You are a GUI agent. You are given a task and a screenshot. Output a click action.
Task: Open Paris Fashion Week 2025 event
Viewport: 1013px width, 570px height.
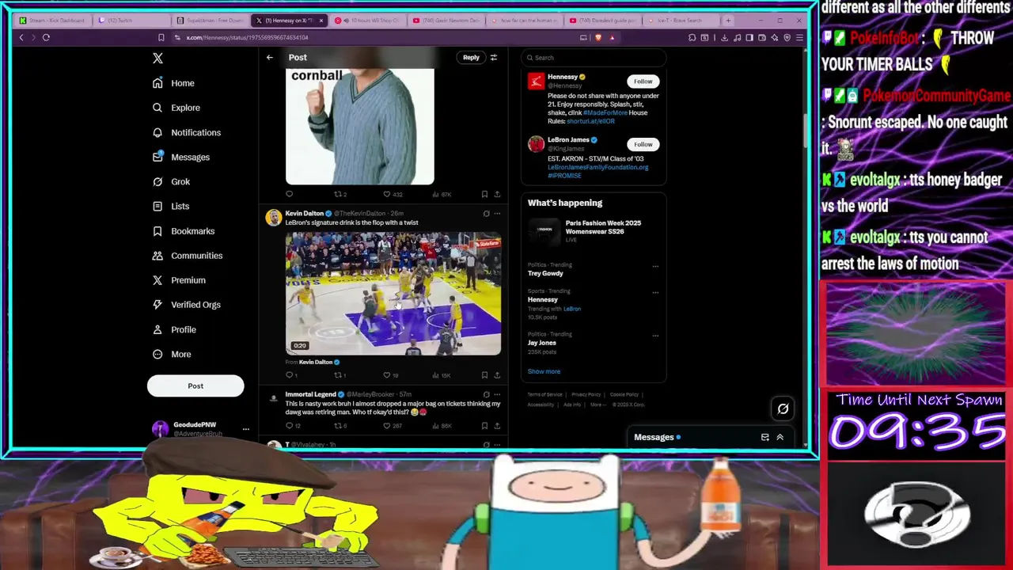[593, 230]
